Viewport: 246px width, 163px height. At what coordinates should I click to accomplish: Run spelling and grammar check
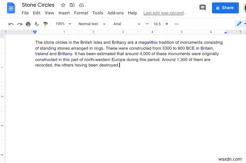pos(37,24)
